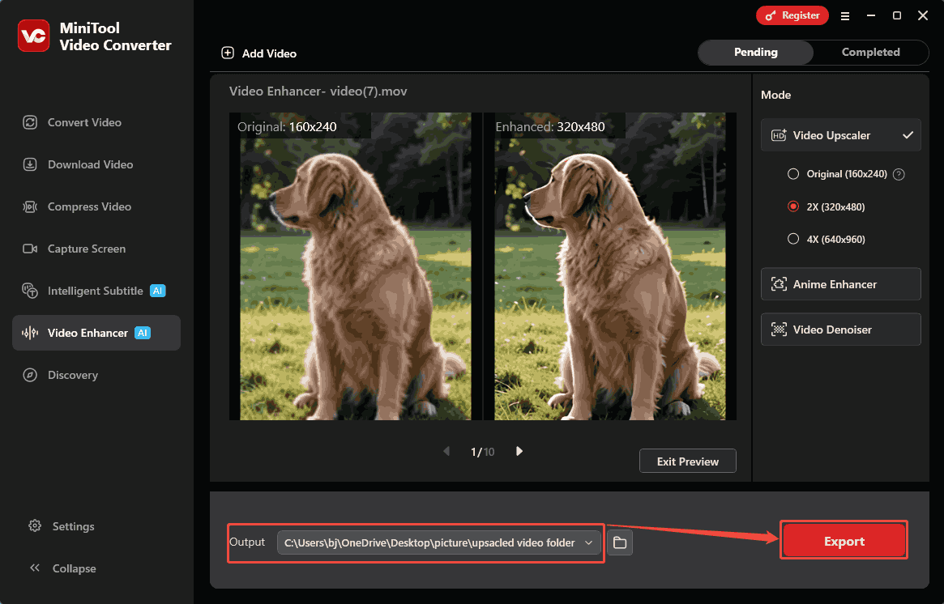
Task: Click the Exit Preview button
Action: click(687, 461)
